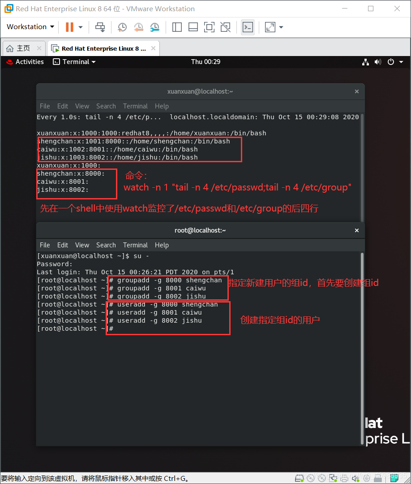This screenshot has width=411, height=484.
Task: Click the root@localhost:~ window title bar
Action: click(x=201, y=230)
